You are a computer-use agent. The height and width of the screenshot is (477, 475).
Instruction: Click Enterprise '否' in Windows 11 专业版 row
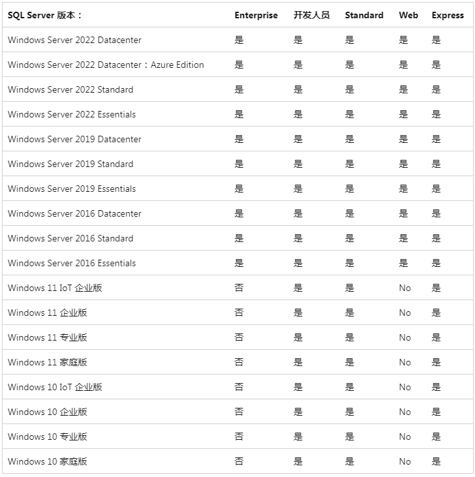[239, 337]
